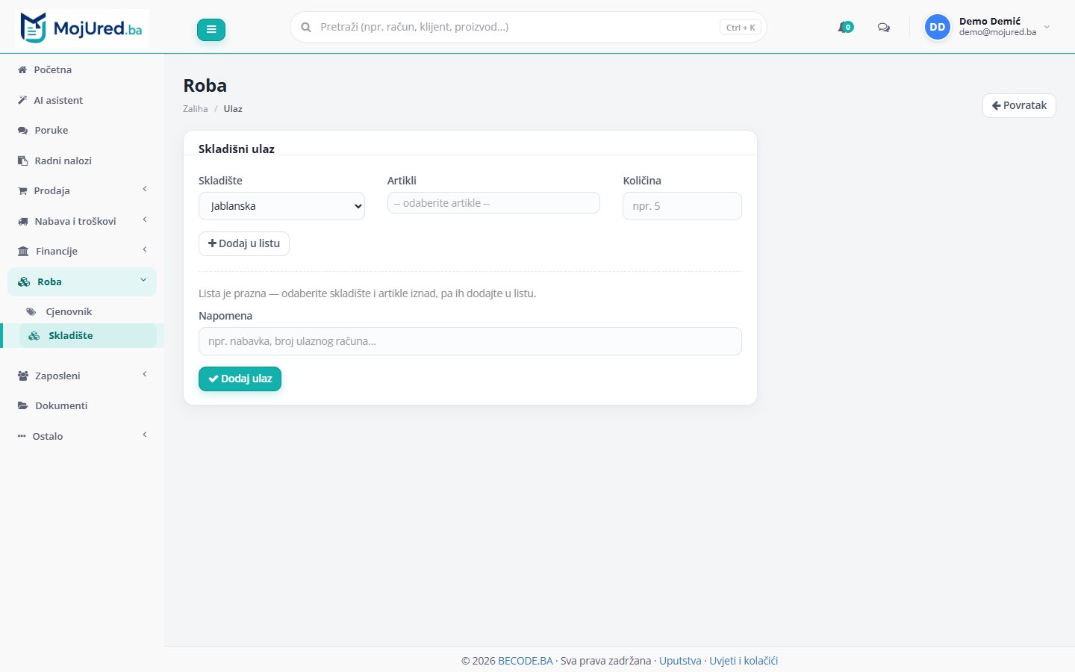
Task: Click the Početna home icon in sidebar
Action: (22, 69)
